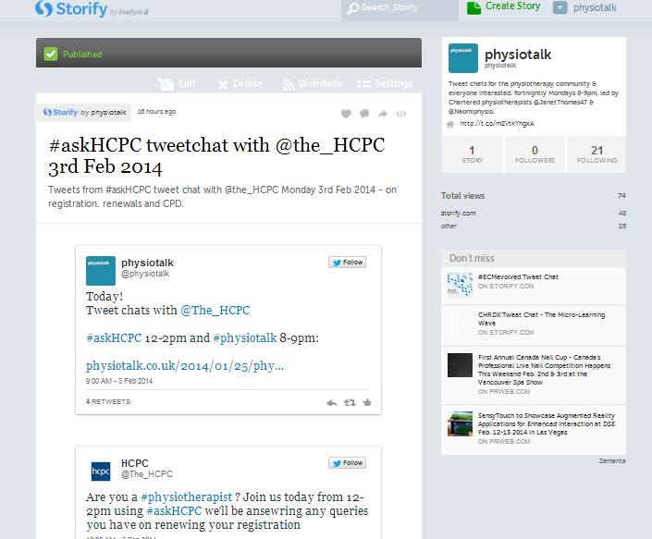The height and width of the screenshot is (539, 652).
Task: Follow physiotalk on Twitter
Action: point(347,263)
